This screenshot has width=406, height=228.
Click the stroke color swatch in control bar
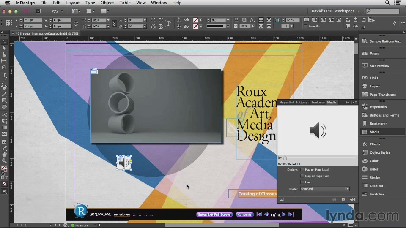point(195,26)
